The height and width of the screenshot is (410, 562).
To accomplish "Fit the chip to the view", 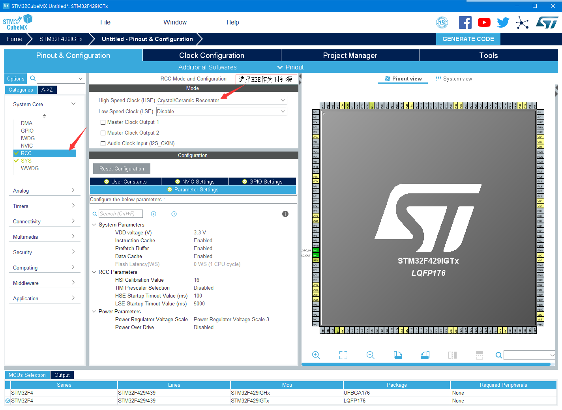I will [343, 355].
